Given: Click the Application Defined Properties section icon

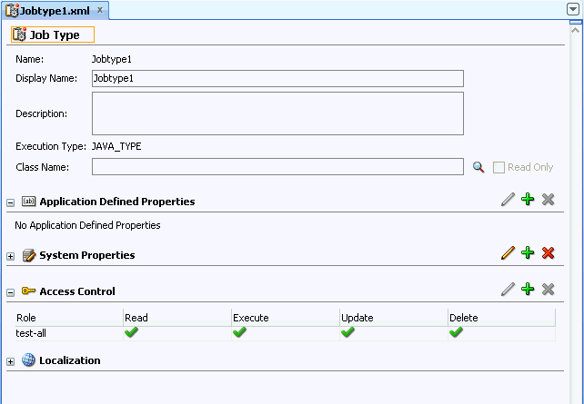Looking at the screenshot, I should (29, 202).
